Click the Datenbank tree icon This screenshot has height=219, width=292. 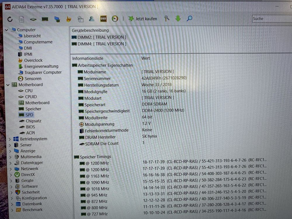click(18, 204)
